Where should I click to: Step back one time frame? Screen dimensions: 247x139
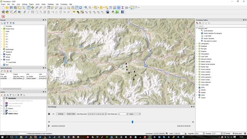(x=49, y=122)
